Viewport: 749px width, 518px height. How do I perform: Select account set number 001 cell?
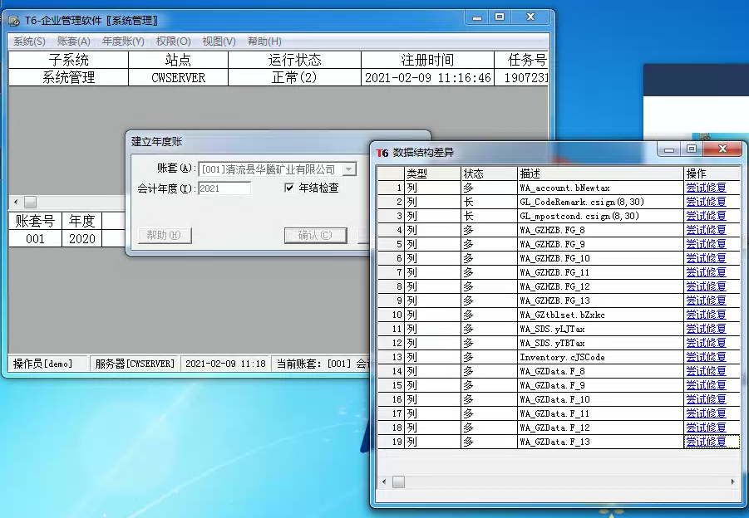(x=36, y=238)
